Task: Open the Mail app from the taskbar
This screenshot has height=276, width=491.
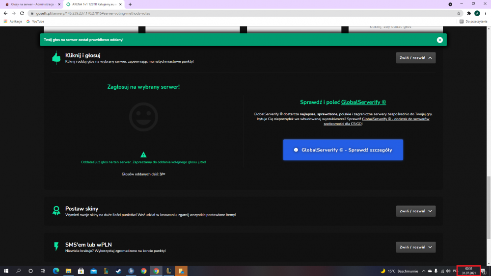Action: pyautogui.click(x=93, y=271)
